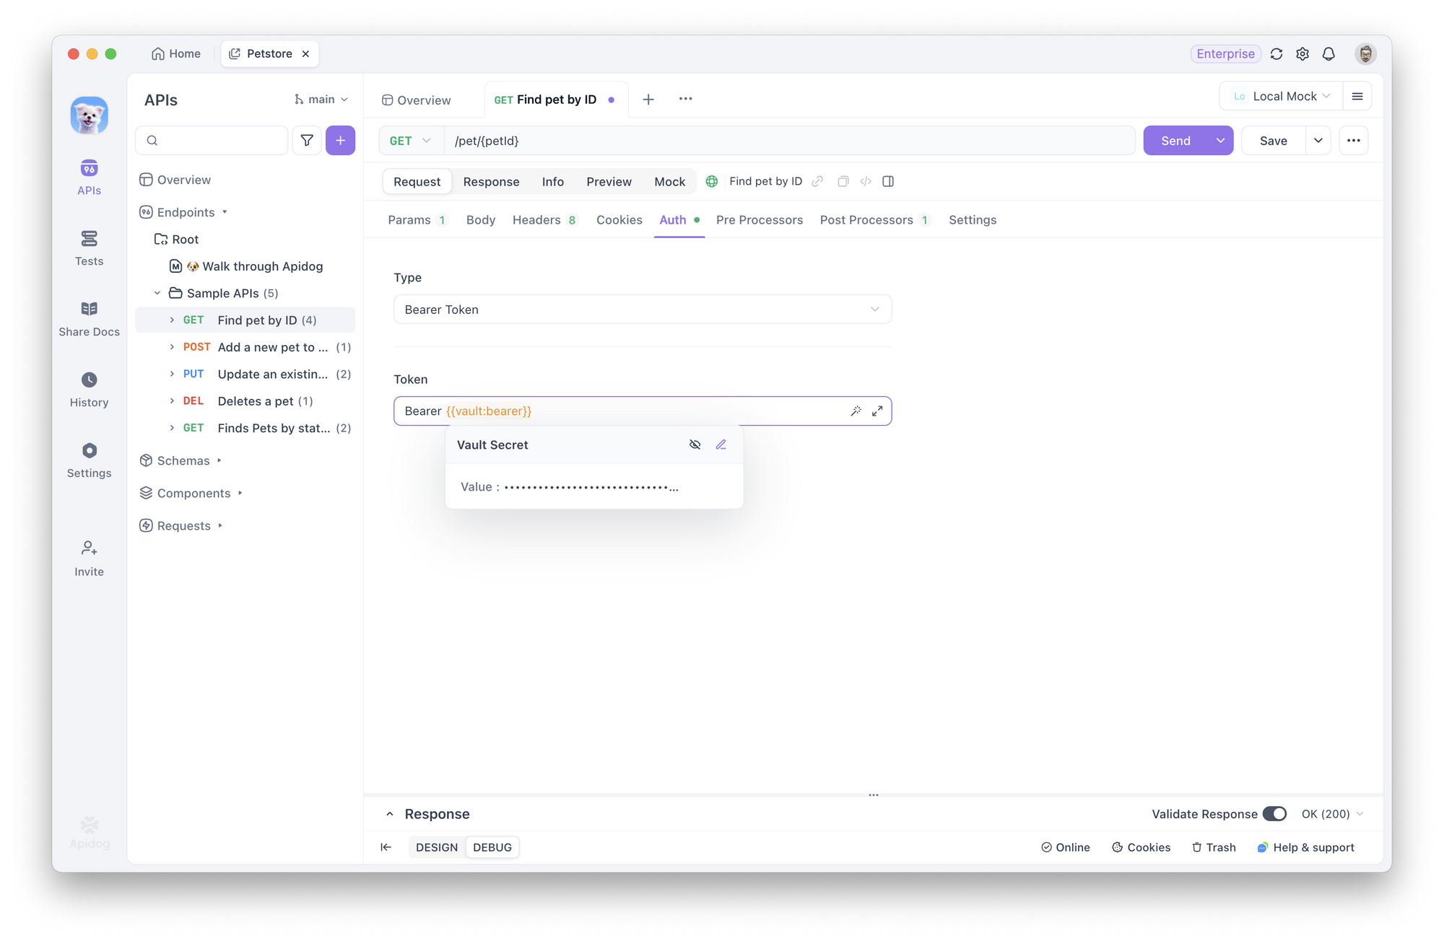Edit the Vault Secret with pencil icon
This screenshot has height=941, width=1444.
[721, 445]
